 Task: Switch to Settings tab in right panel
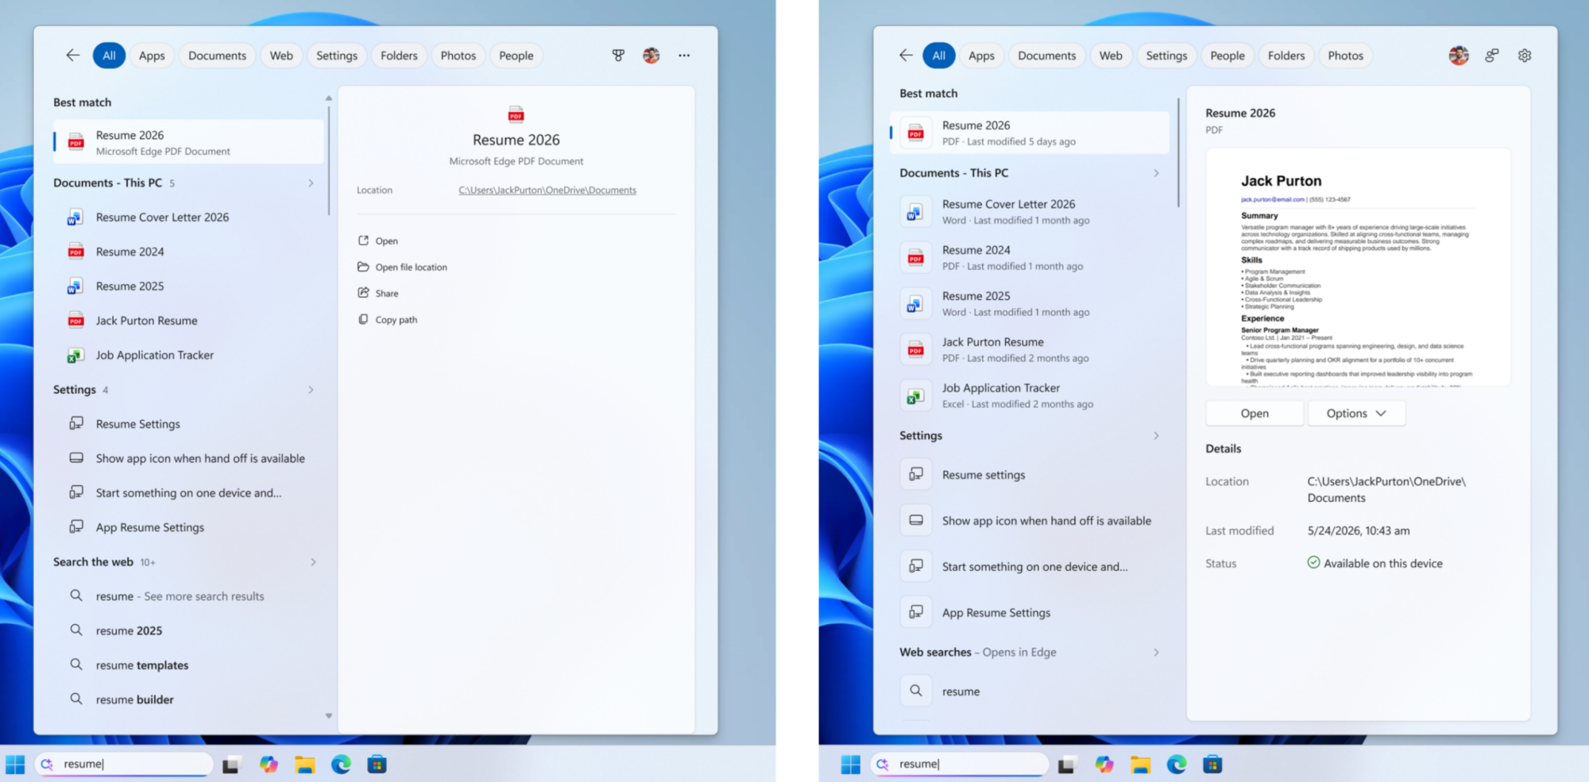(1166, 56)
